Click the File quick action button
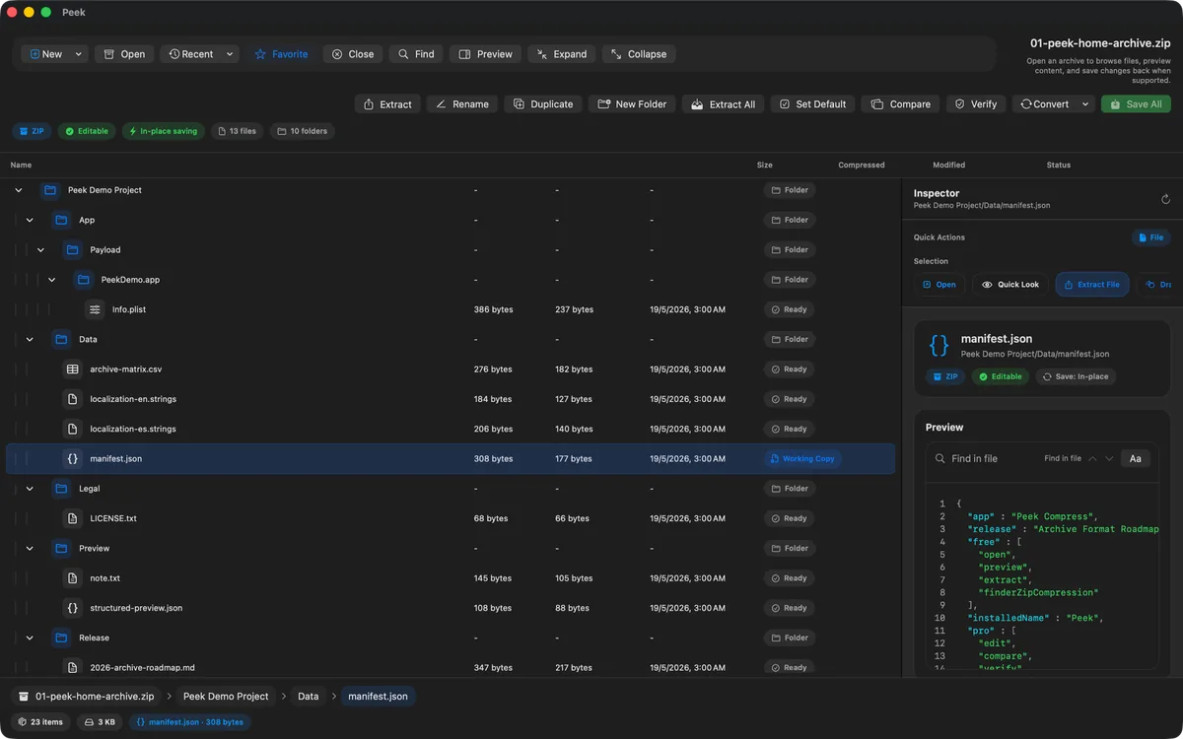Viewport: 1183px width, 739px height. click(1150, 237)
